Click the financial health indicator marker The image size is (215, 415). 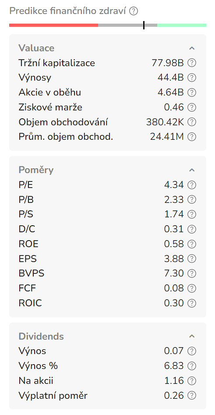(144, 25)
